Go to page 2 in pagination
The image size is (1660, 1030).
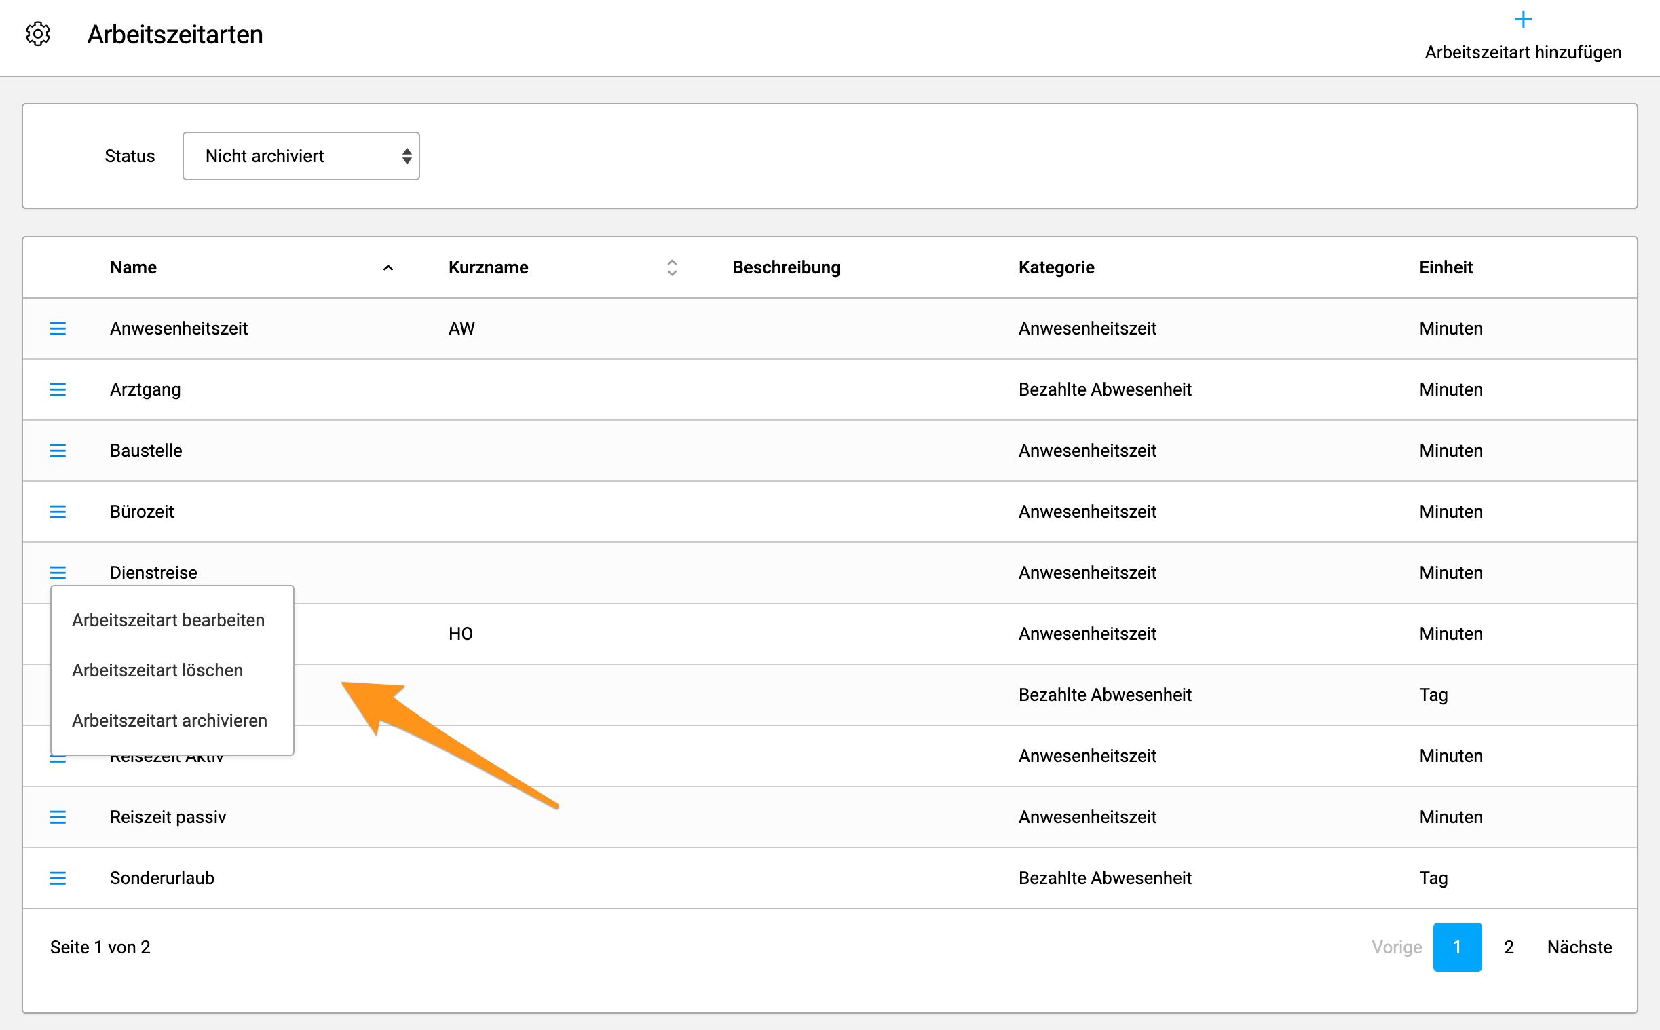[x=1509, y=947]
